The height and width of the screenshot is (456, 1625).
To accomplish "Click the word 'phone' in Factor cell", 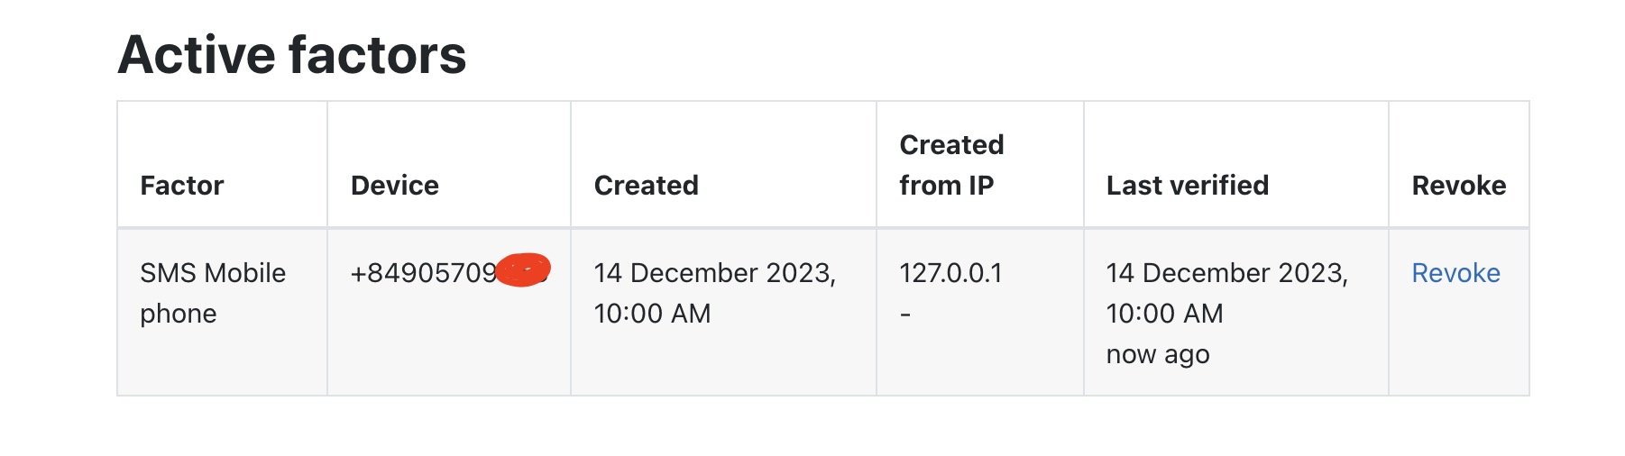I will [x=179, y=315].
